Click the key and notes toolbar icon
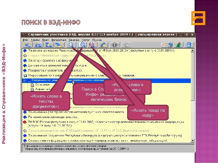The height and width of the screenshot is (163, 218). pyautogui.click(x=167, y=45)
